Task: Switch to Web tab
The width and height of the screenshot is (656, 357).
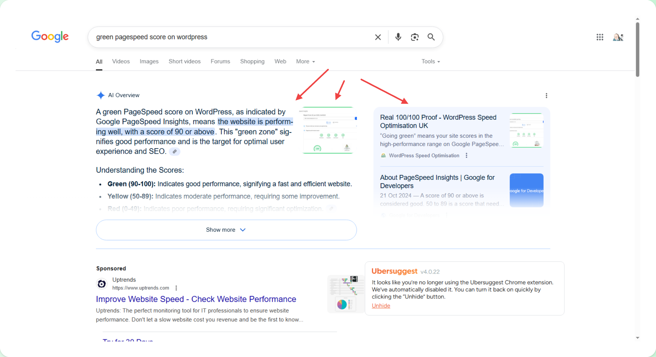Action: pyautogui.click(x=280, y=61)
